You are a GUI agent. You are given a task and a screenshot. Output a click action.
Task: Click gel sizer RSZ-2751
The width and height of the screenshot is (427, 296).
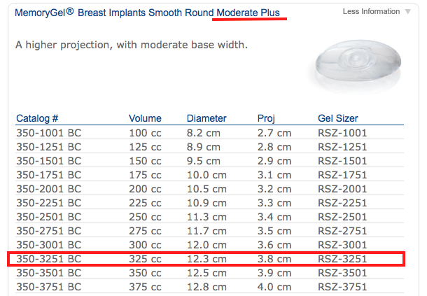[x=342, y=231]
